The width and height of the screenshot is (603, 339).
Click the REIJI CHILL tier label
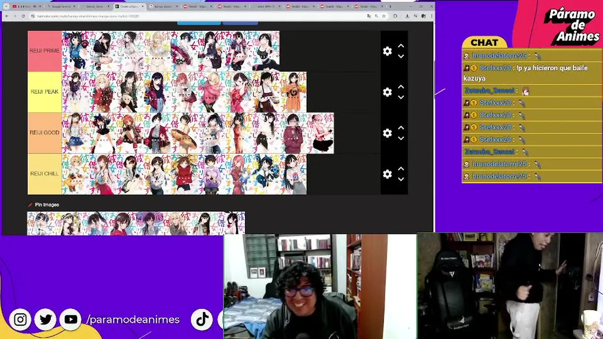[45, 174]
